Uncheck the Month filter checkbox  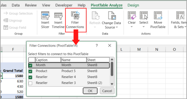tap(30, 65)
